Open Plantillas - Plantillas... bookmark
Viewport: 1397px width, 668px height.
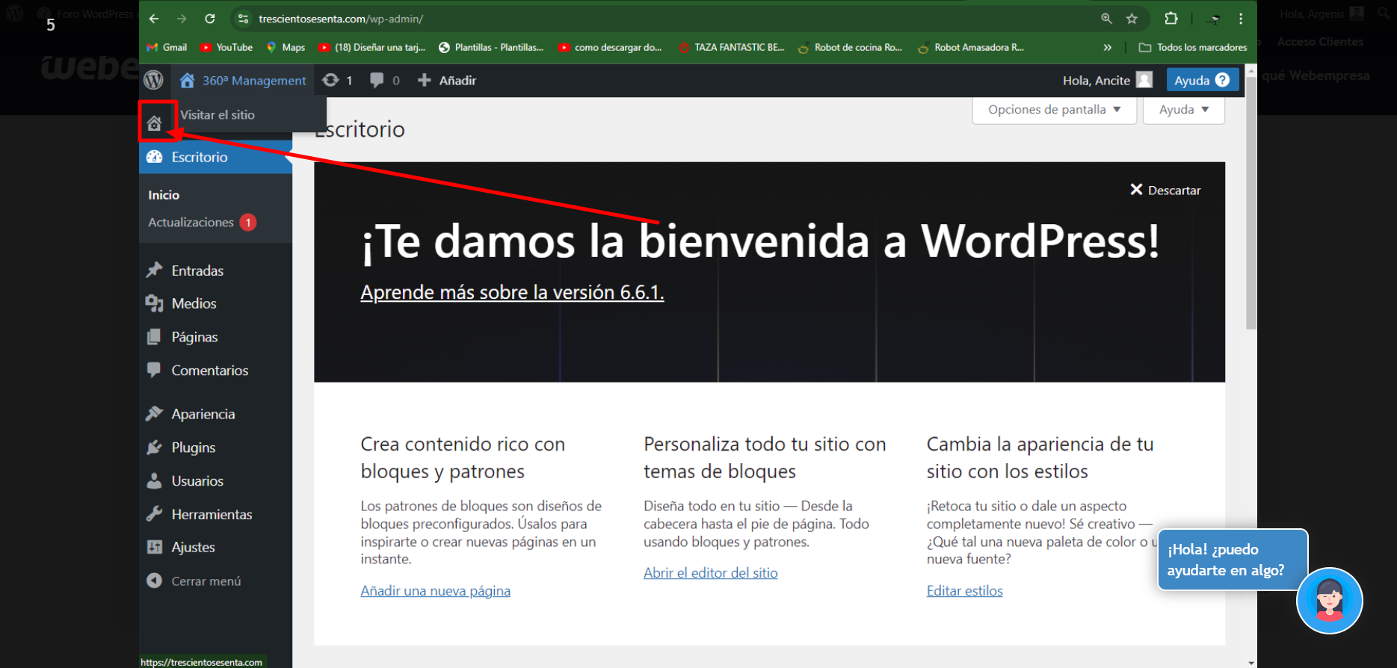pyautogui.click(x=491, y=47)
